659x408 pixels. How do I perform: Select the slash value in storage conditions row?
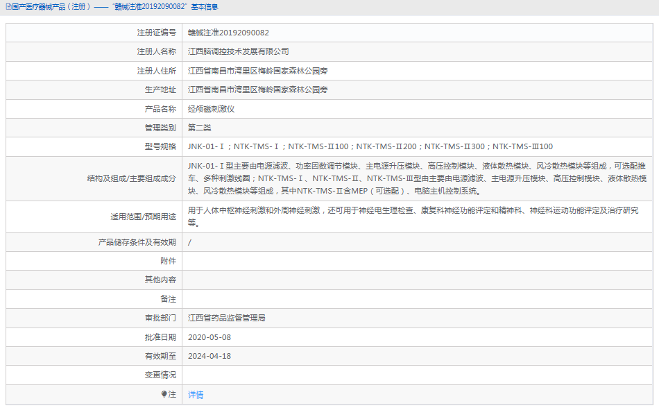coord(189,242)
